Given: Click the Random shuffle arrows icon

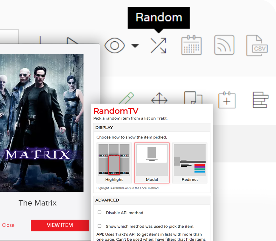Looking at the screenshot, I should tap(158, 45).
